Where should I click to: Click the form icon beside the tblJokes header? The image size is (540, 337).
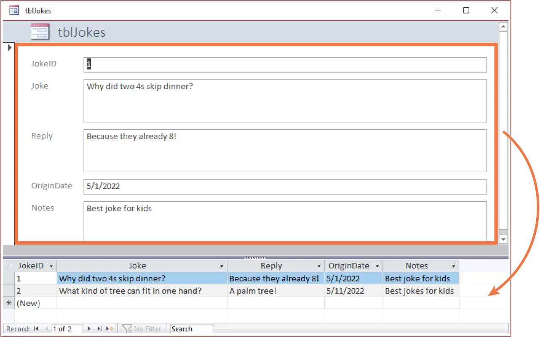tap(40, 32)
